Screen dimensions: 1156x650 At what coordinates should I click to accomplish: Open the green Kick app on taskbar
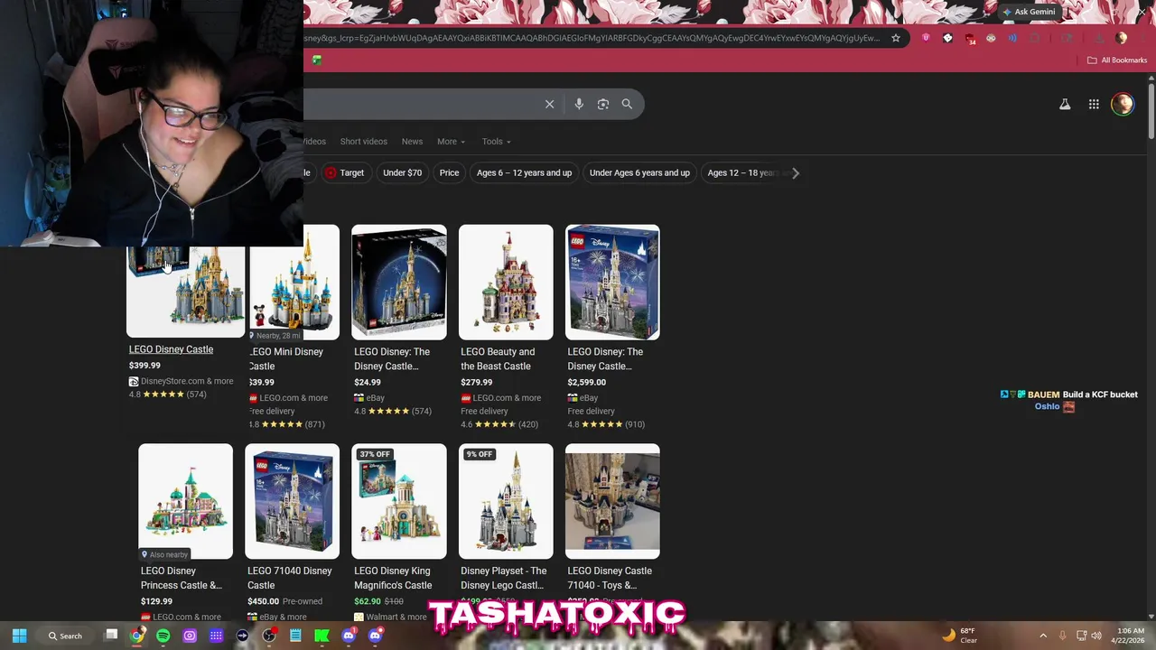click(322, 636)
